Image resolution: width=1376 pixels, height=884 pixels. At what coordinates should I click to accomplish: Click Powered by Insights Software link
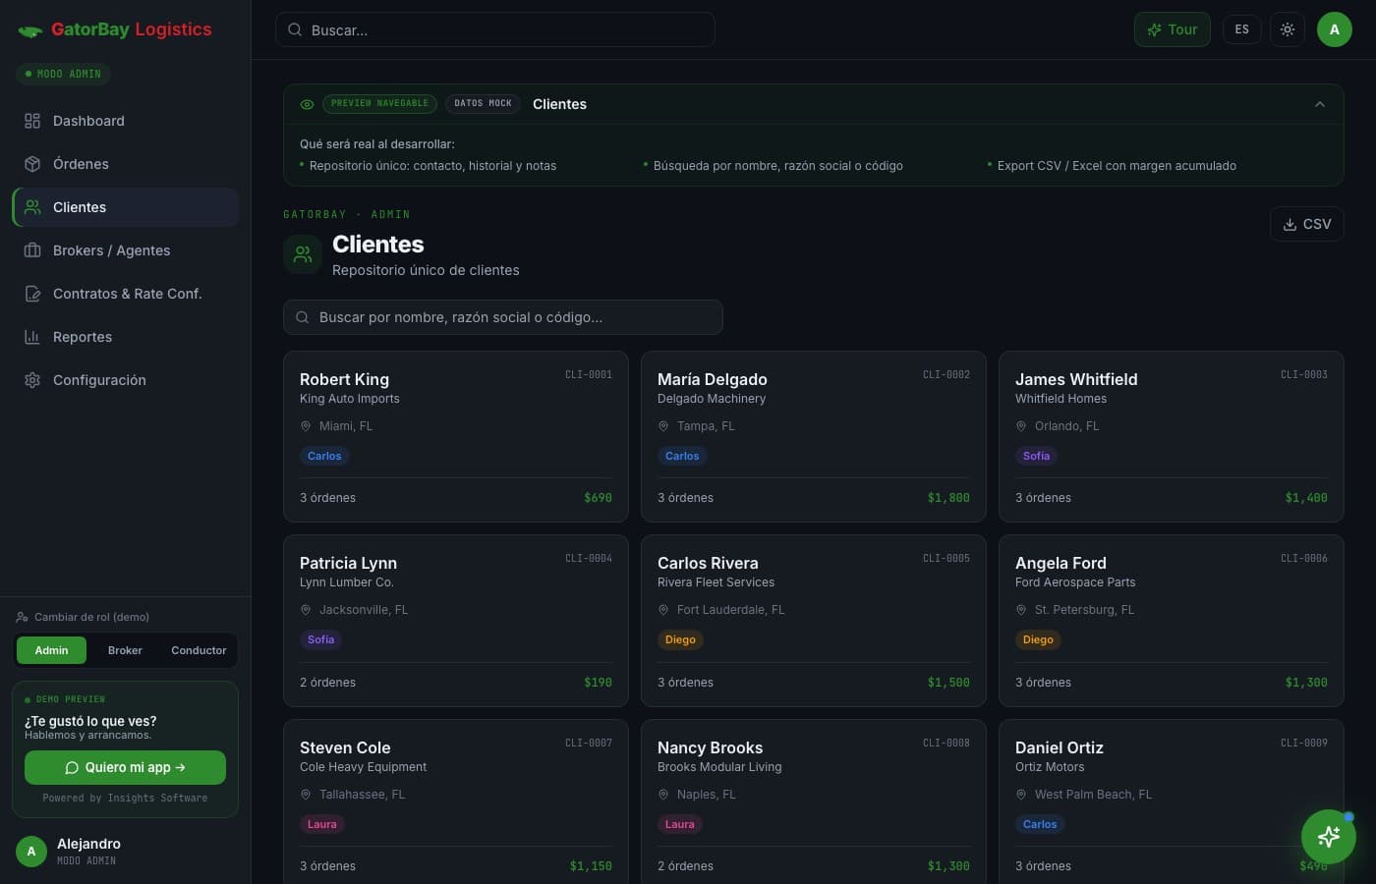[x=125, y=799]
